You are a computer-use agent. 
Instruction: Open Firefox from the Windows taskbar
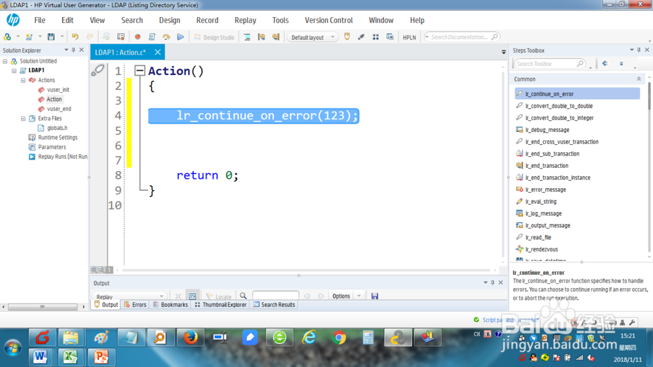coord(190,338)
